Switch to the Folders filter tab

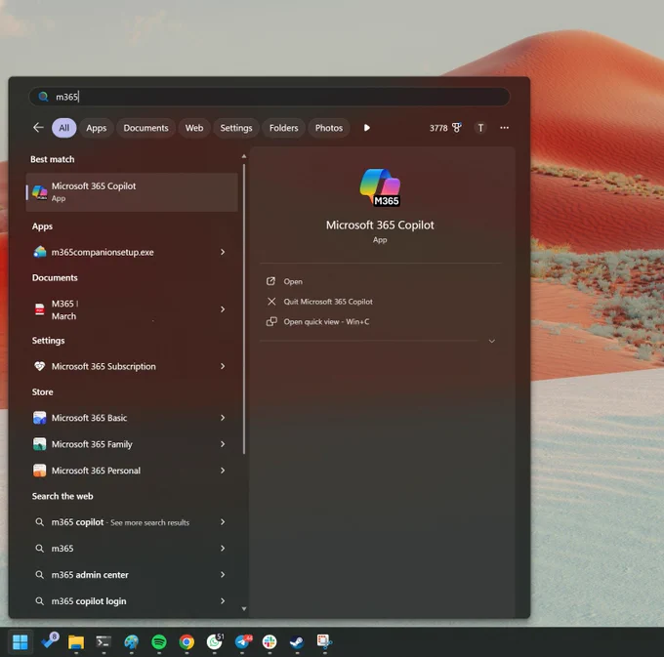(284, 128)
